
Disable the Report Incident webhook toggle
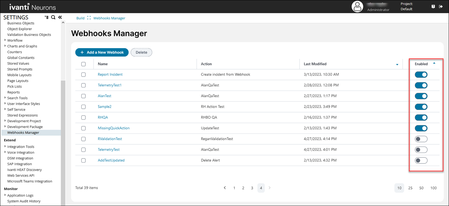(x=421, y=74)
